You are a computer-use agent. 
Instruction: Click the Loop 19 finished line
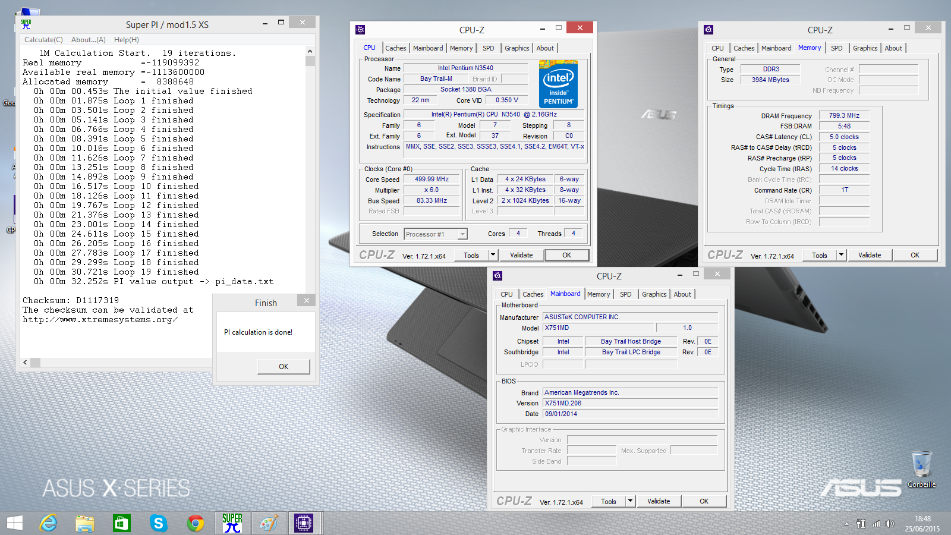click(x=116, y=272)
